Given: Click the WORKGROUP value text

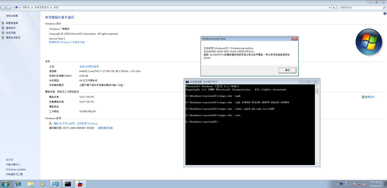Looking at the screenshot, I should (87, 111).
